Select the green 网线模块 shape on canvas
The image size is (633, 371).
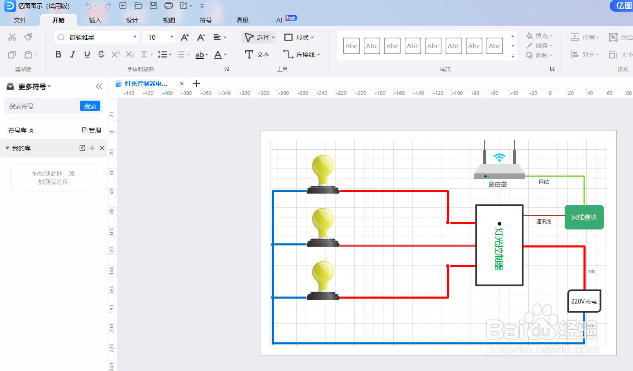[584, 217]
